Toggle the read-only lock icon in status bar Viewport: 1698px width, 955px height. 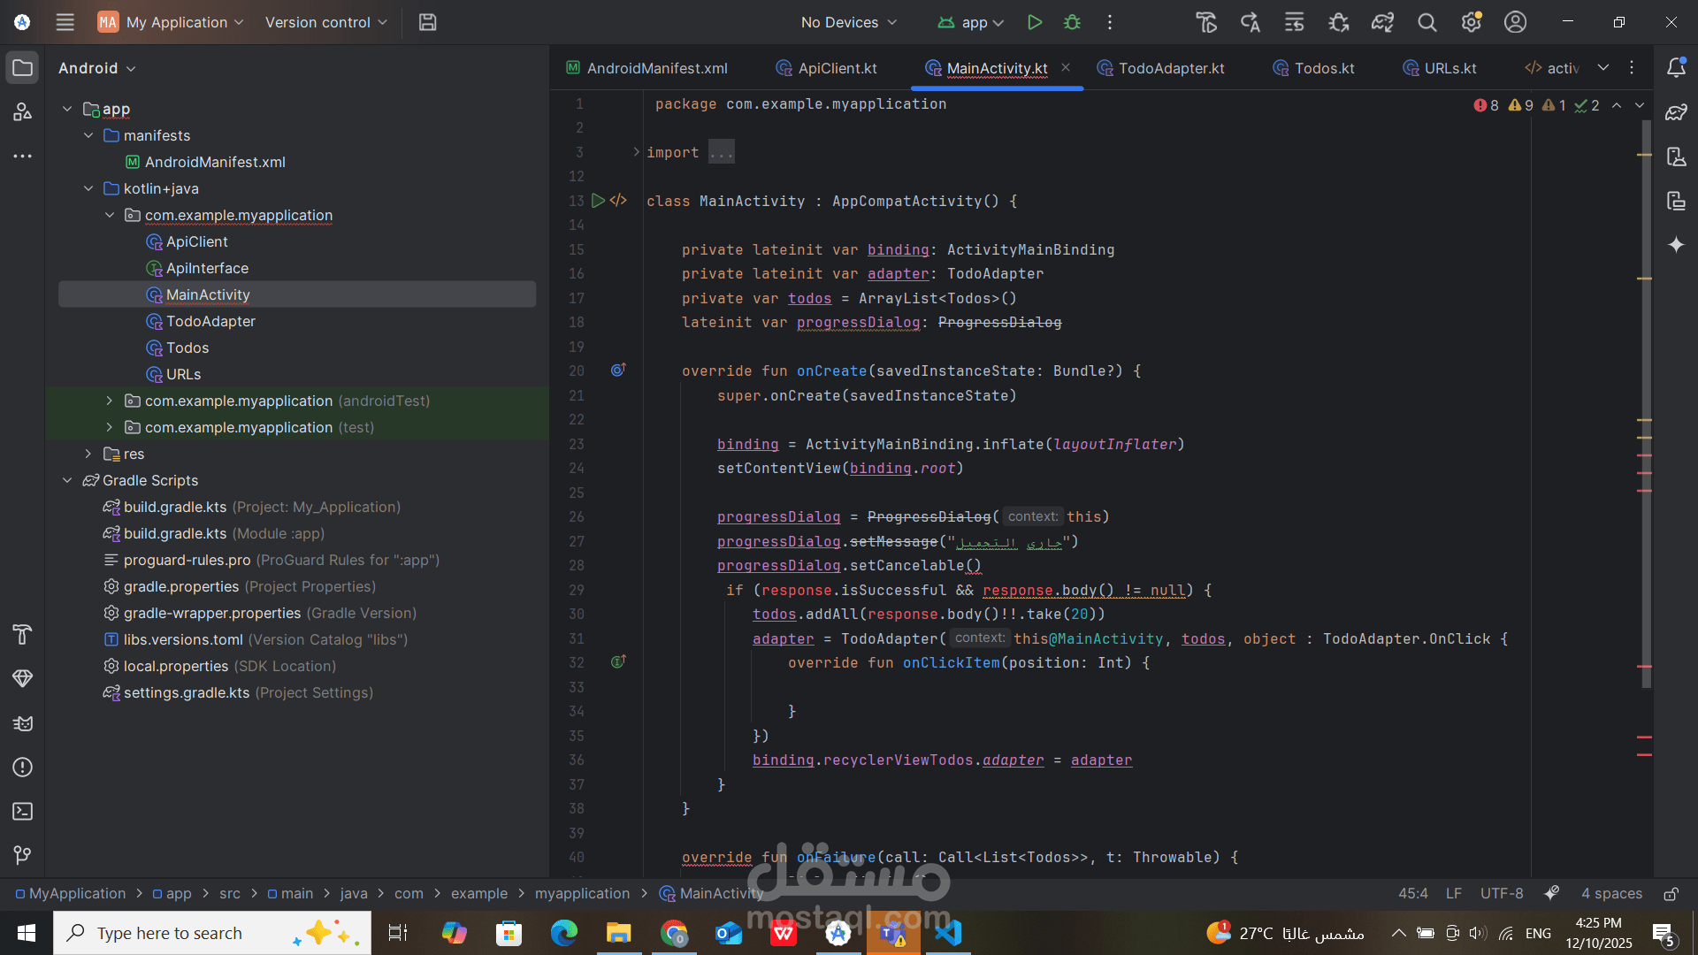[1671, 894]
